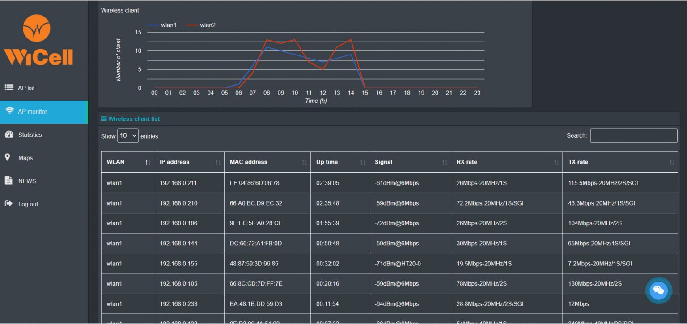Image resolution: width=687 pixels, height=324 pixels.
Task: Click the Up time value 02:39:05
Action: coord(327,183)
